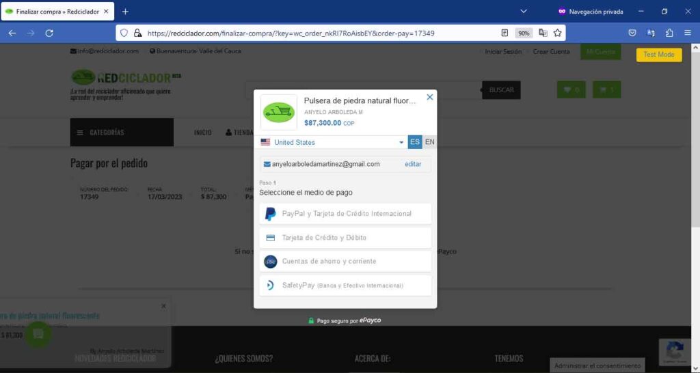The image size is (700, 373).
Task: Switch payment language to EN
Action: click(429, 142)
